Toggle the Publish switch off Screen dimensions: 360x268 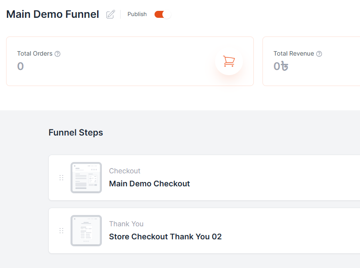pyautogui.click(x=163, y=14)
